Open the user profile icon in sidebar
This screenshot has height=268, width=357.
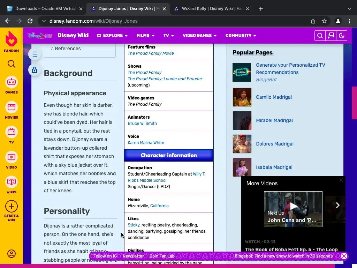tap(12, 254)
